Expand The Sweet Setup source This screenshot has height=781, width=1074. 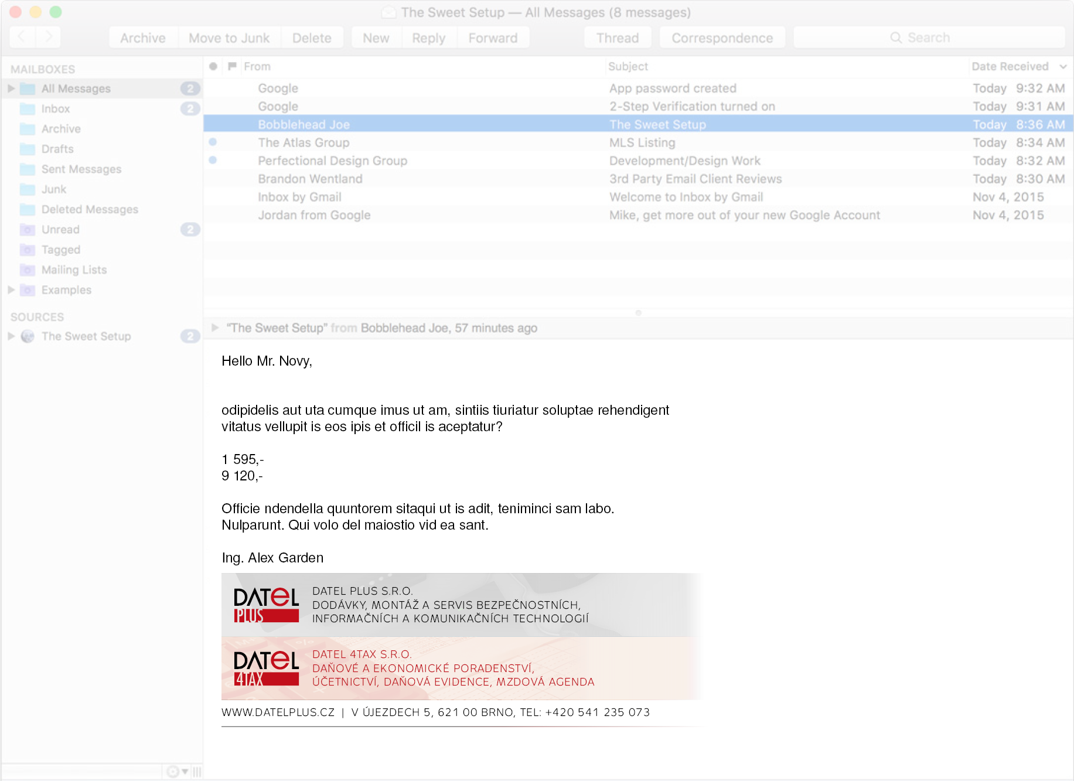11,336
